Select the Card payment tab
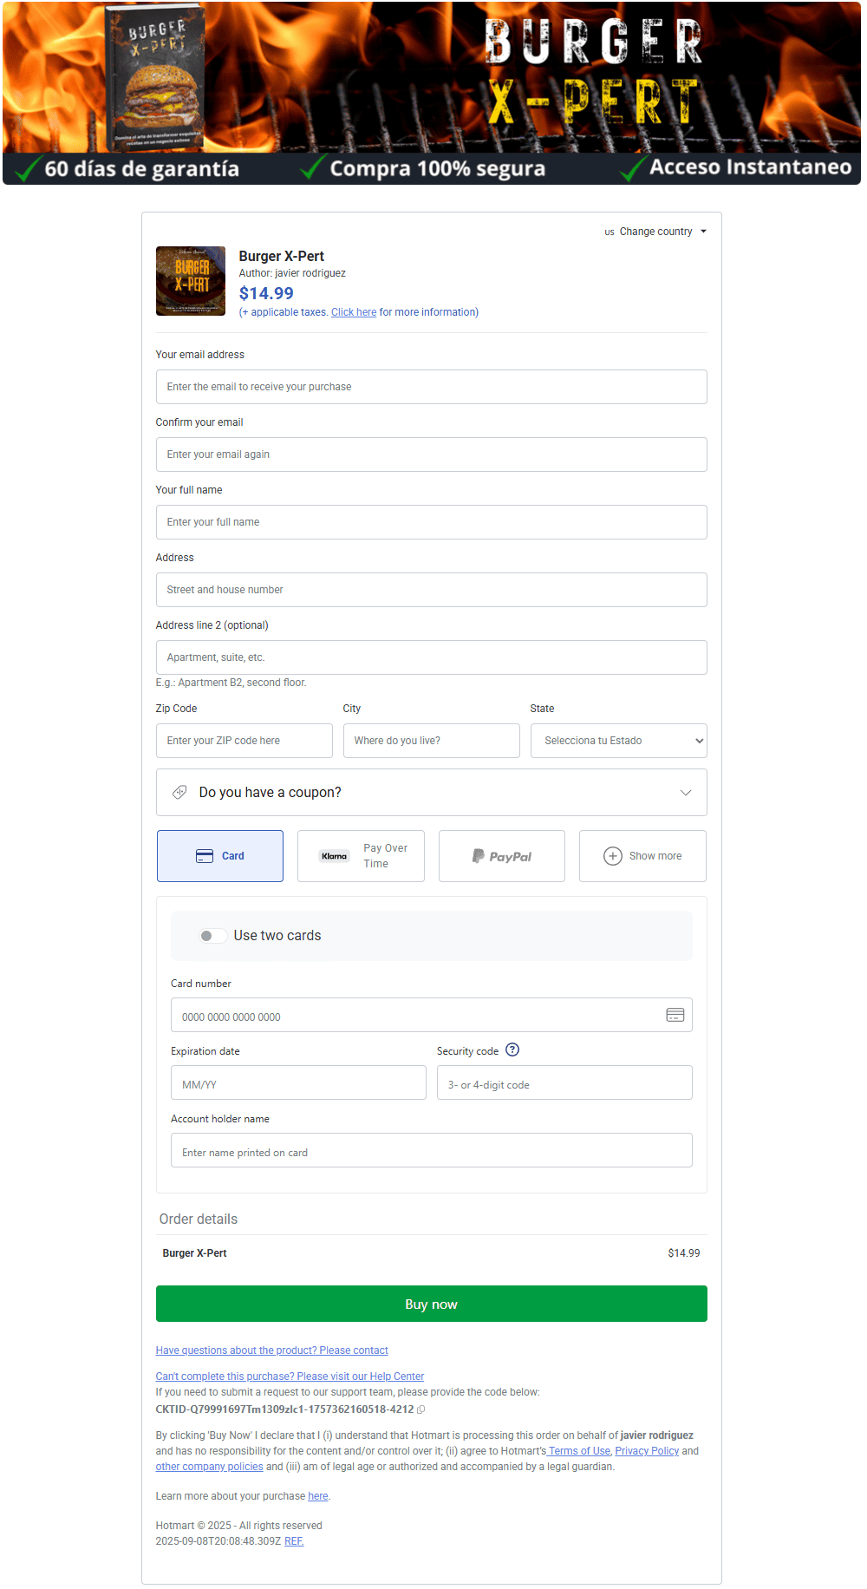 pyautogui.click(x=220, y=856)
